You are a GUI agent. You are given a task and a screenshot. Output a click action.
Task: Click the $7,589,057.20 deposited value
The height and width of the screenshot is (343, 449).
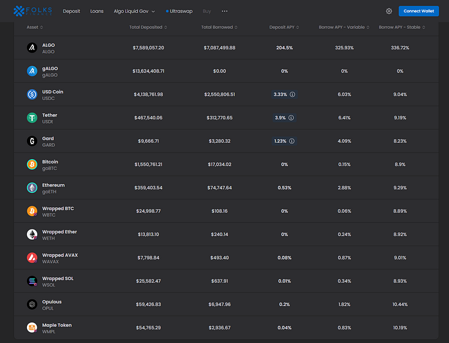148,48
